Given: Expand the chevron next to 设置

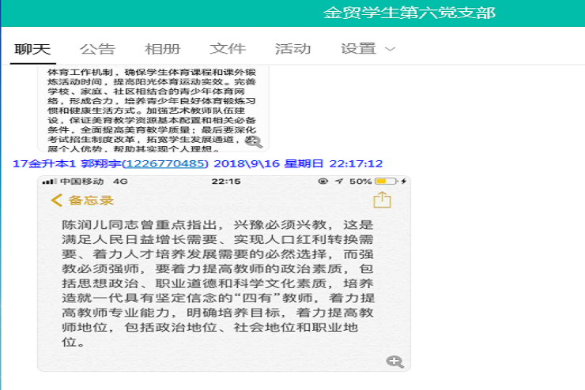Looking at the screenshot, I should pyautogui.click(x=390, y=49).
